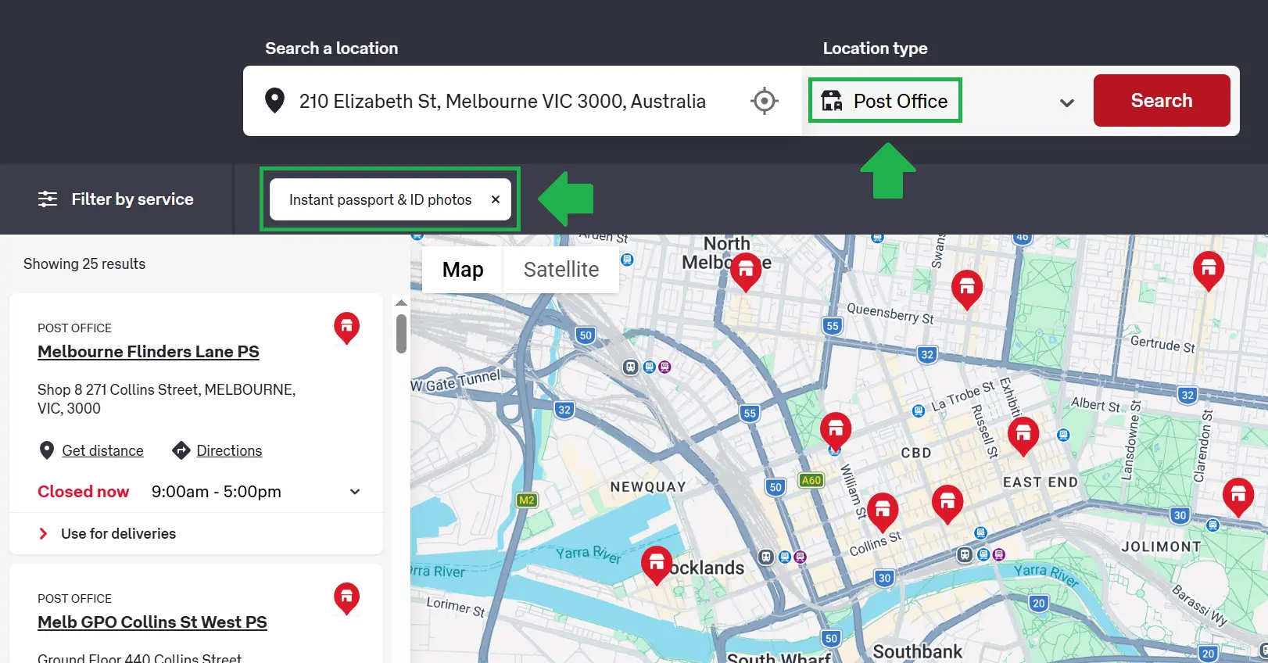Select post office marker at North Melbourne
Image resolution: width=1268 pixels, height=663 pixels.
pyautogui.click(x=746, y=272)
